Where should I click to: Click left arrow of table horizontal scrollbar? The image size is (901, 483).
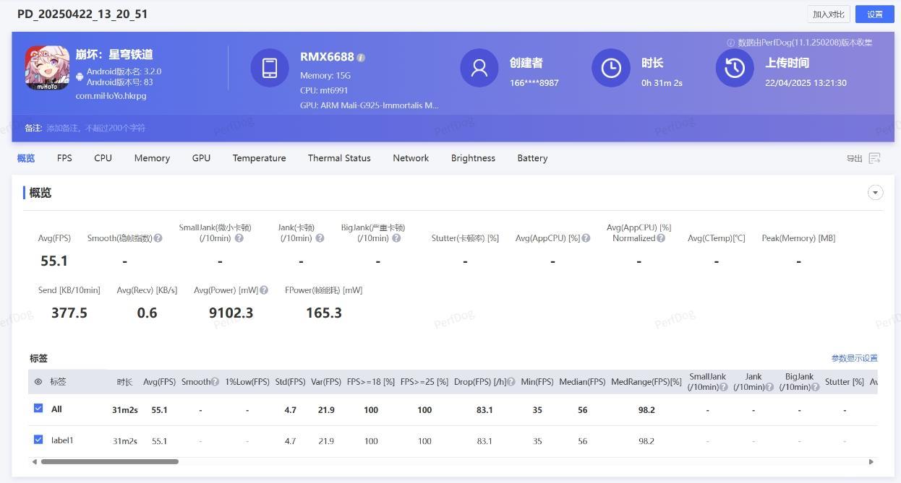point(34,461)
